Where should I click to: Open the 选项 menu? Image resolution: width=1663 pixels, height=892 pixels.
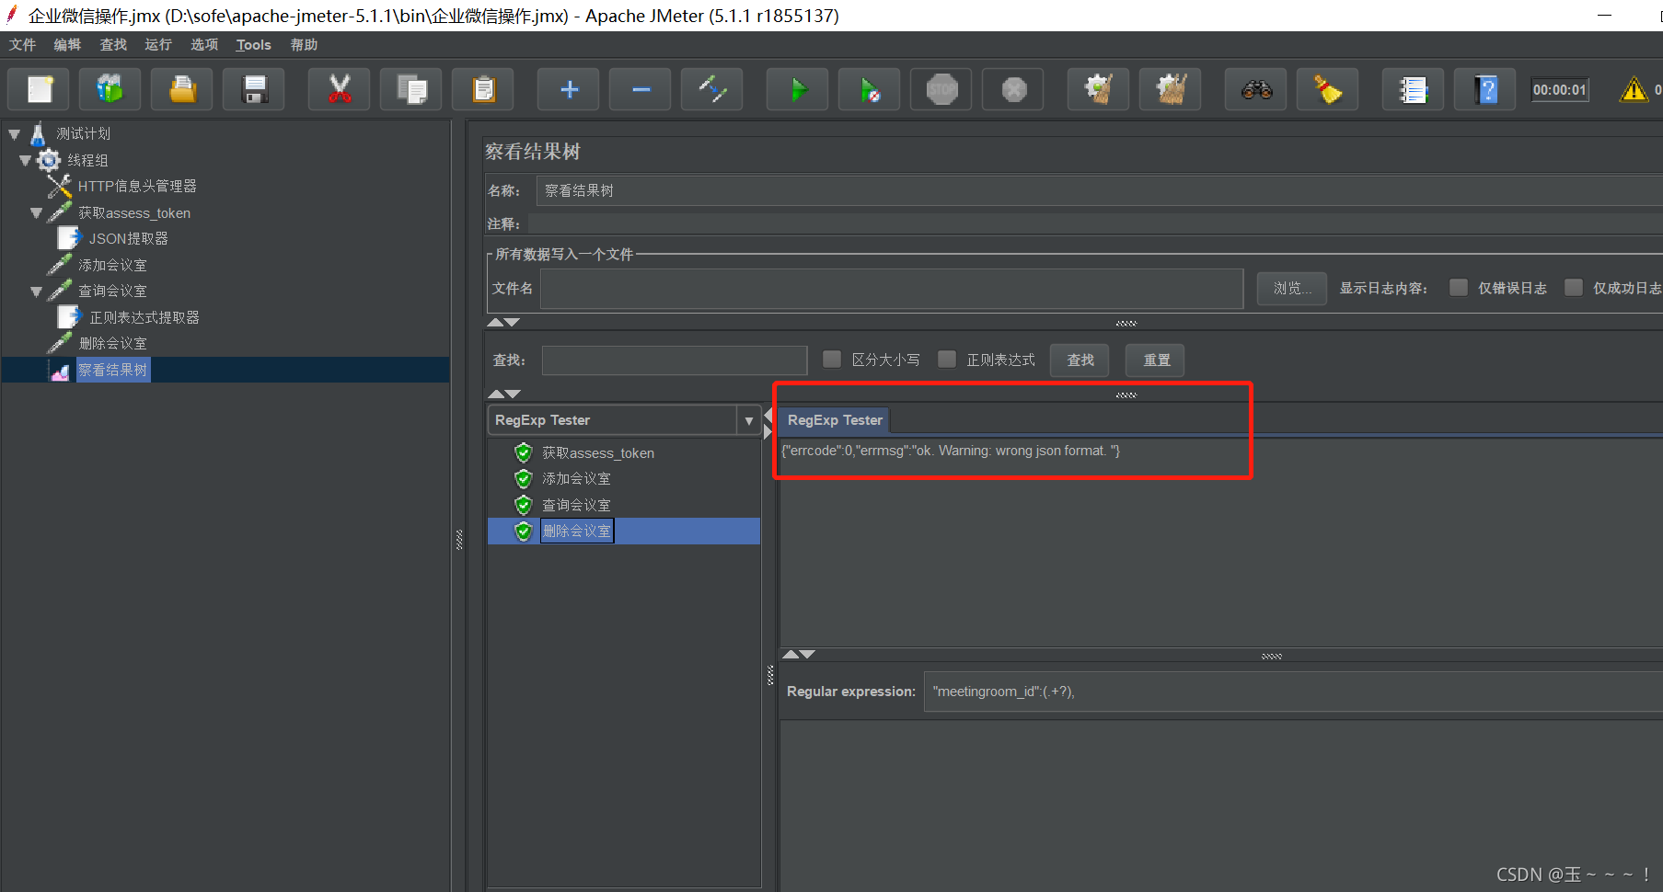point(204,44)
